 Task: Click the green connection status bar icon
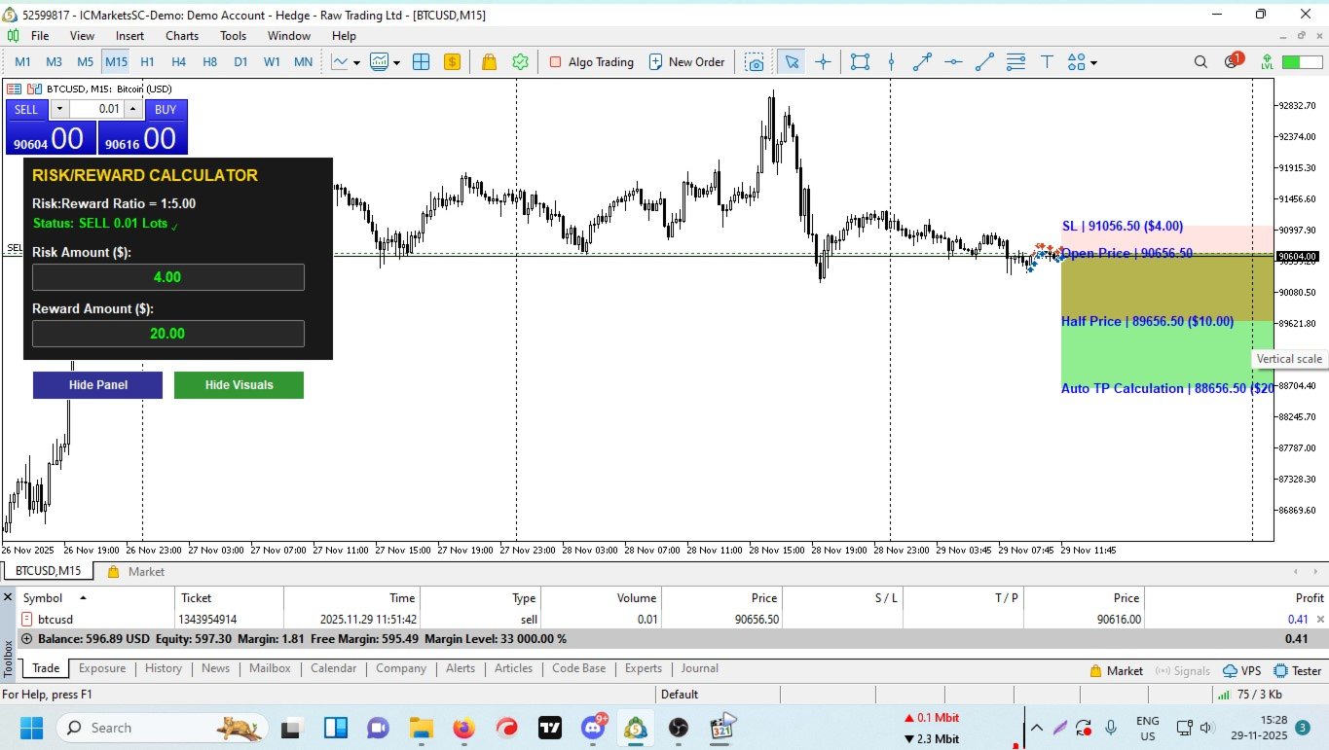tap(1302, 62)
